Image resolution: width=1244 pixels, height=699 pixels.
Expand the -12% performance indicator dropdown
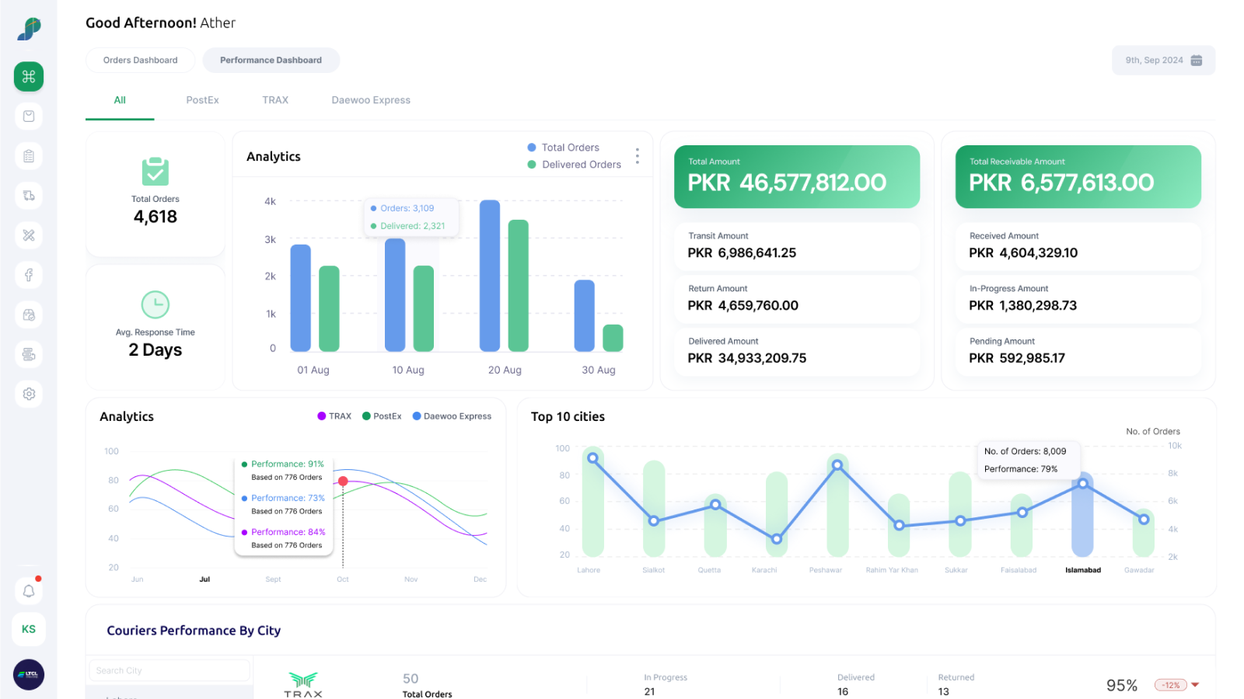(1172, 685)
